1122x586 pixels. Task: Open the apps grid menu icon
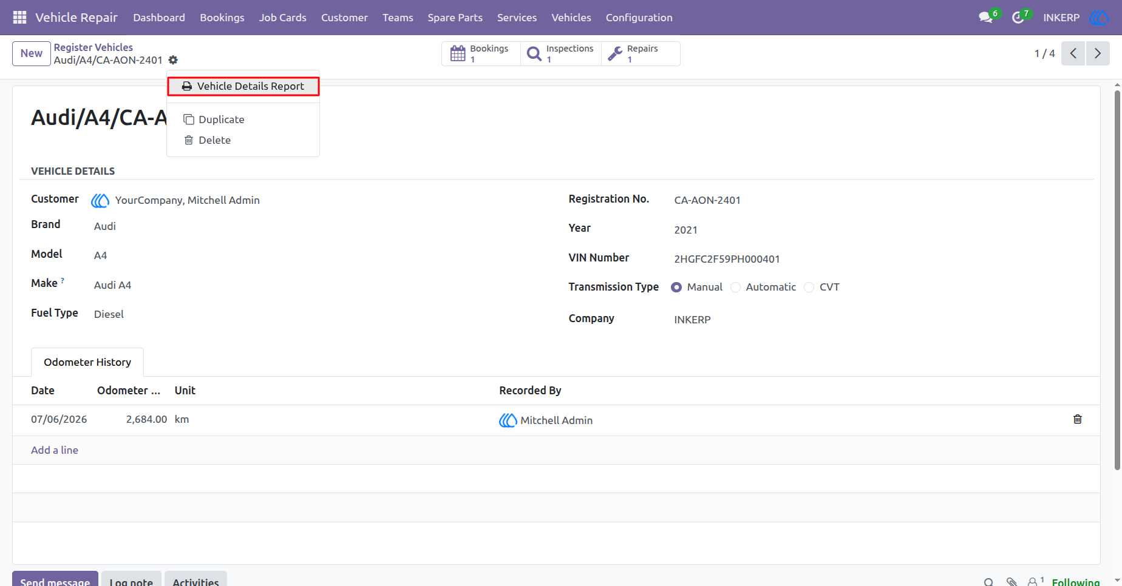[x=19, y=18]
